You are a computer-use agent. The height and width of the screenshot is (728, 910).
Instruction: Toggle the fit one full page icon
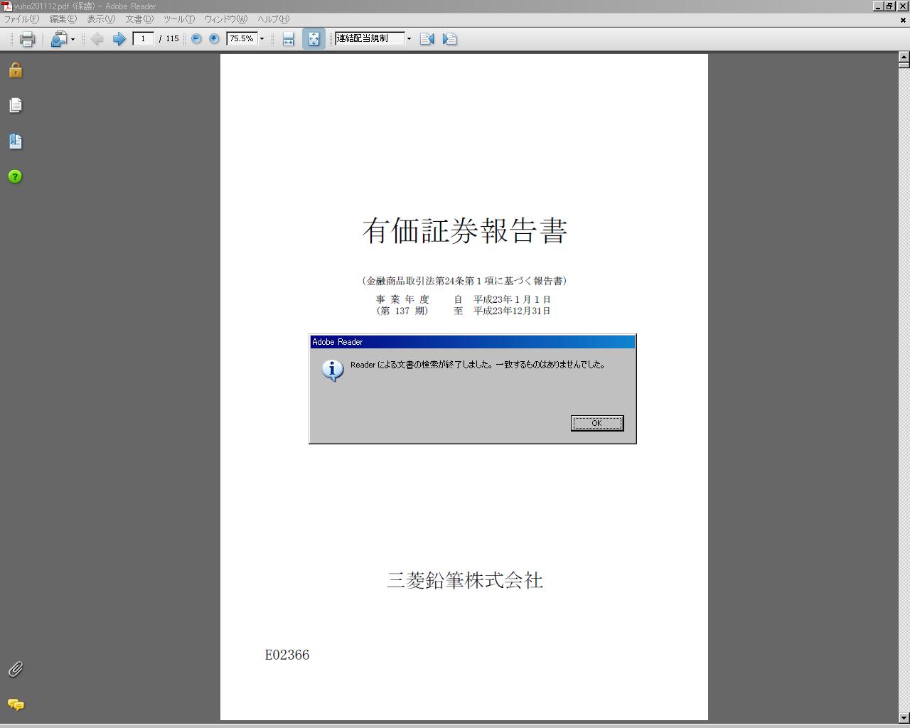point(314,39)
